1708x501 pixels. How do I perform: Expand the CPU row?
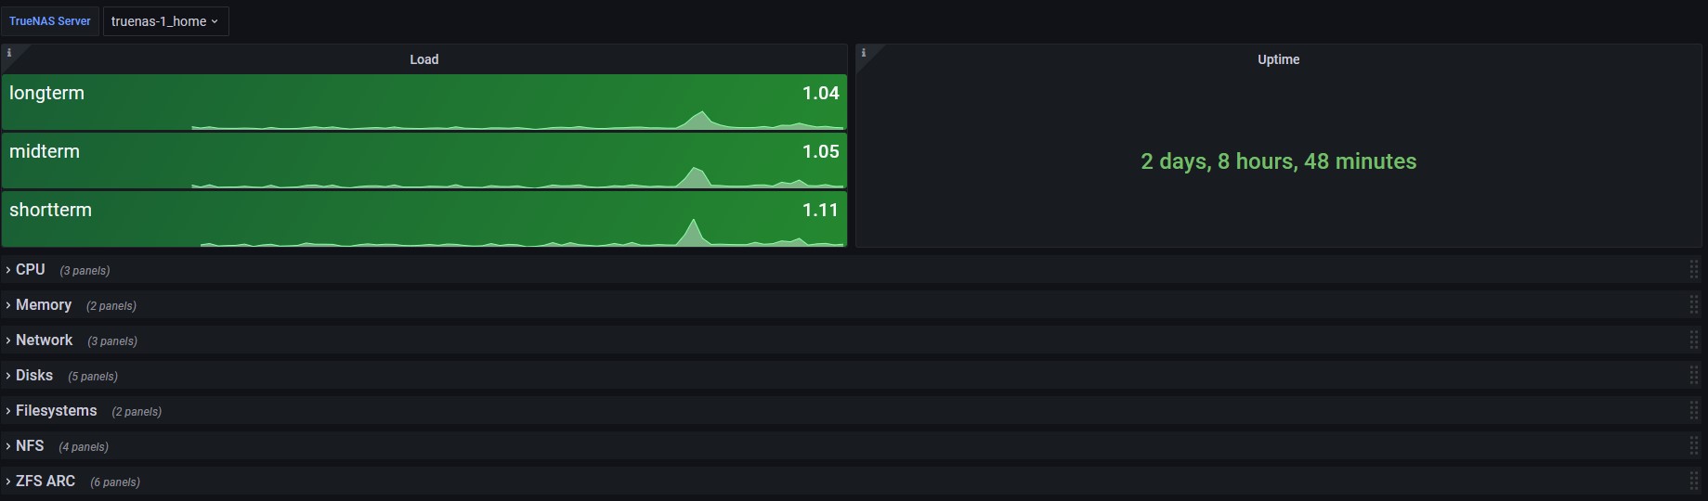tap(30, 270)
